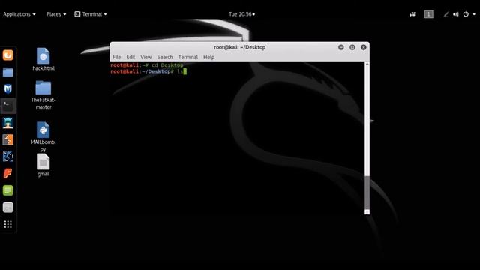Open the clock calendar Tue 20:56

241,14
